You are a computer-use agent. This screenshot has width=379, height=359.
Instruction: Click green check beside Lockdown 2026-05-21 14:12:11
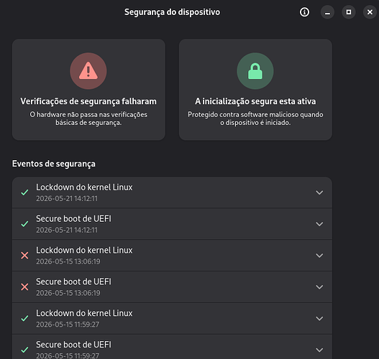[x=24, y=192]
